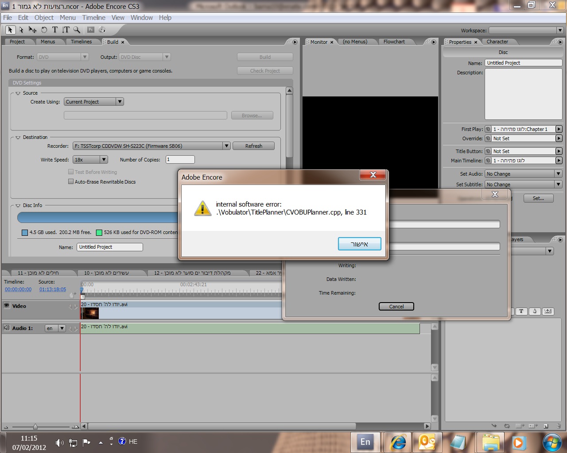Click the Preview disc icon in toolbar

[x=102, y=30]
